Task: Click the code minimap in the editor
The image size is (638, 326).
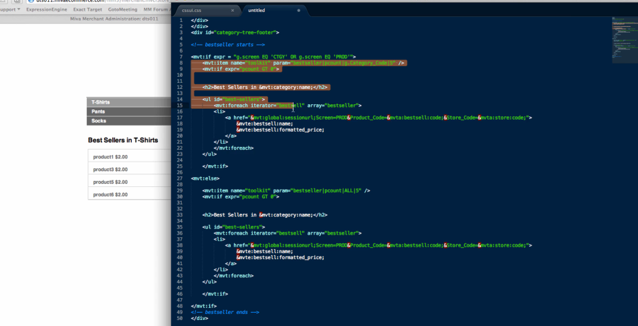Action: 624,40
